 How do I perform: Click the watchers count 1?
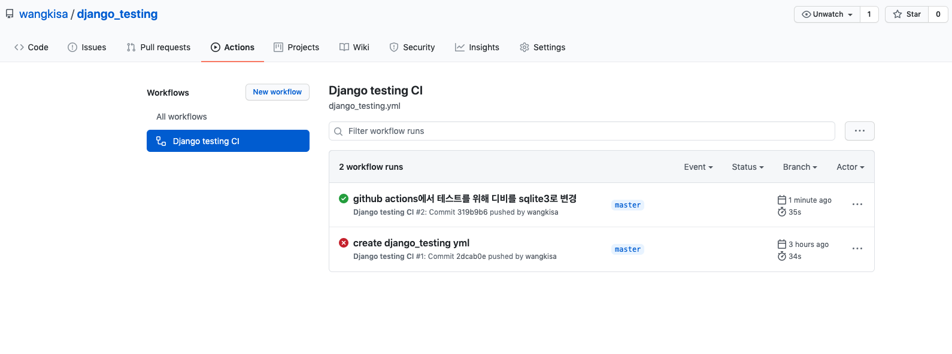pos(869,14)
